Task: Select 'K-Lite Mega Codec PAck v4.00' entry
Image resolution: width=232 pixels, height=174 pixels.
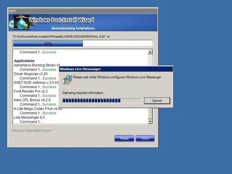Action: coord(38,108)
